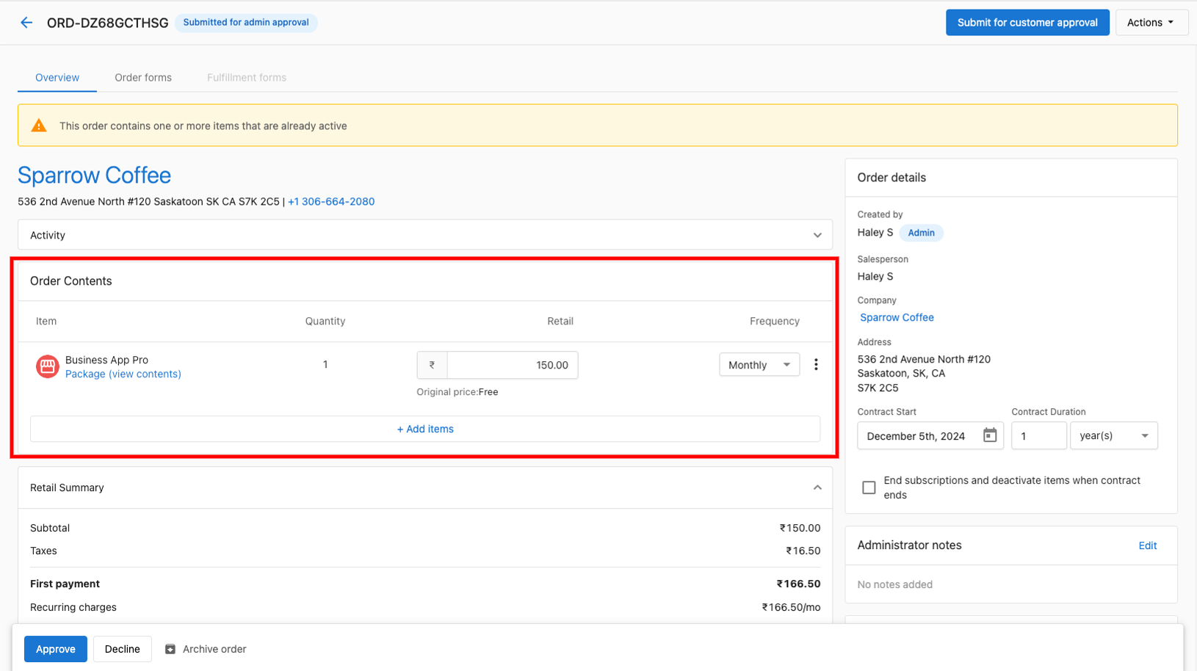This screenshot has width=1197, height=671.
Task: Switch to the Overview tab
Action: [x=57, y=77]
